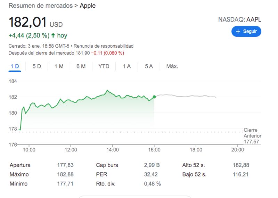278x198 pixels.
Task: Click the after-hours price 181,90
Action: click(83, 53)
